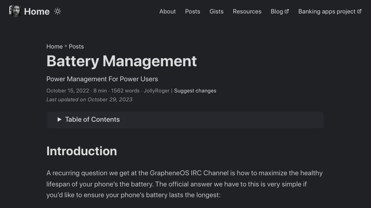Click the Battery Management title heading
This screenshot has height=208, width=371.
click(x=121, y=61)
